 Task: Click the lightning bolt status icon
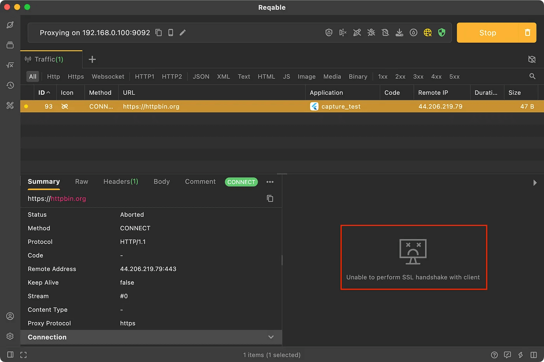(521, 355)
